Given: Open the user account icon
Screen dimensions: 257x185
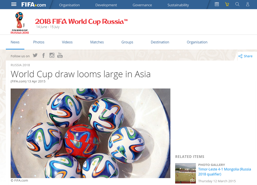Looking at the screenshot, I should pyautogui.click(x=247, y=4).
